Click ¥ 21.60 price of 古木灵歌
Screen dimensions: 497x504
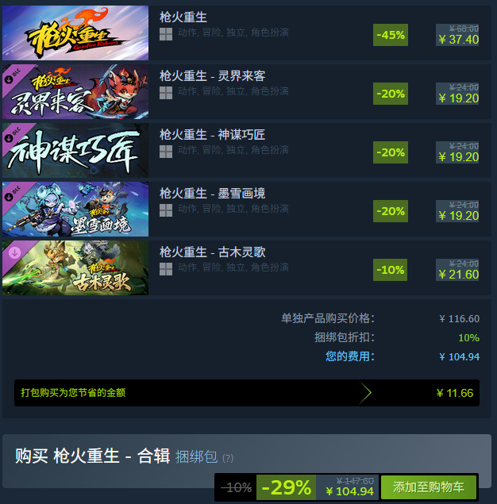coord(459,275)
